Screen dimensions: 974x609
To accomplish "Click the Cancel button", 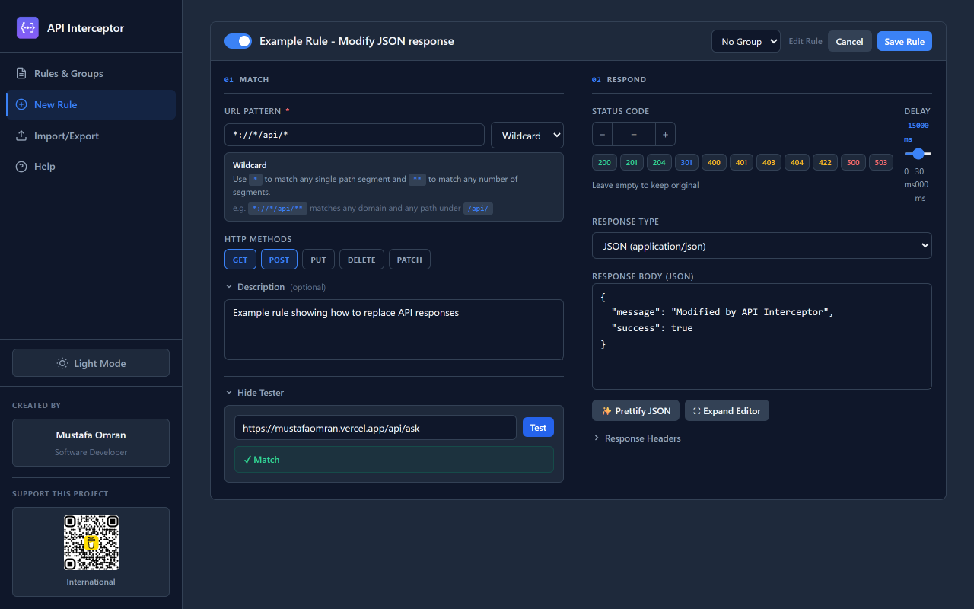I will click(x=850, y=41).
